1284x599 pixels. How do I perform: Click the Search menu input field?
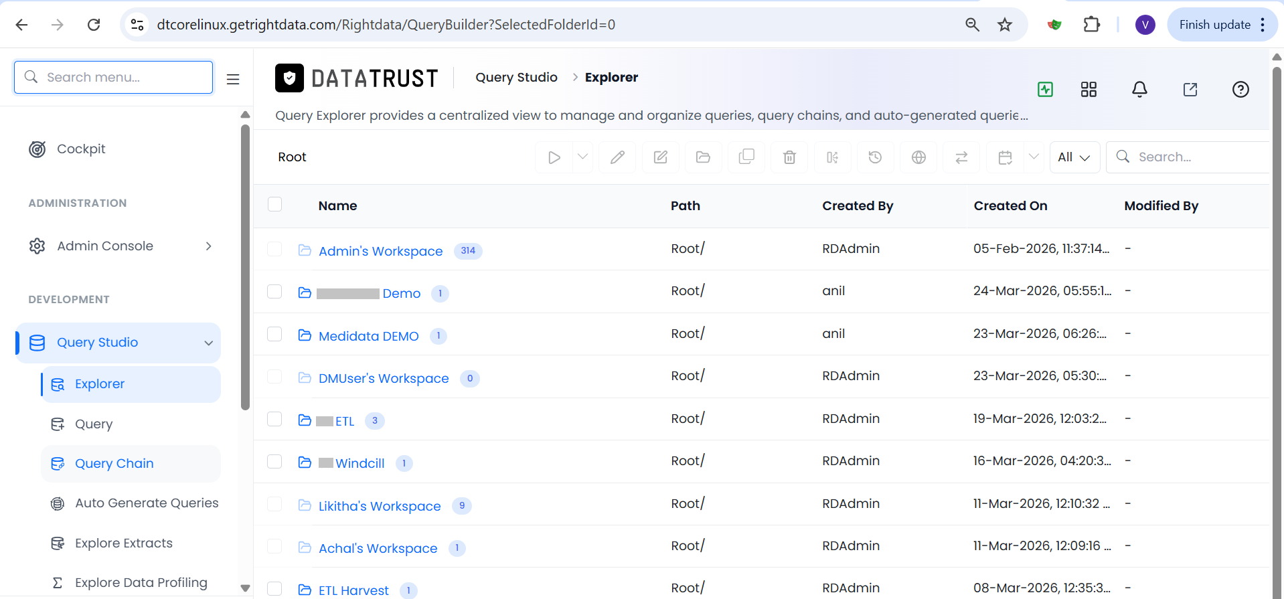pyautogui.click(x=114, y=77)
